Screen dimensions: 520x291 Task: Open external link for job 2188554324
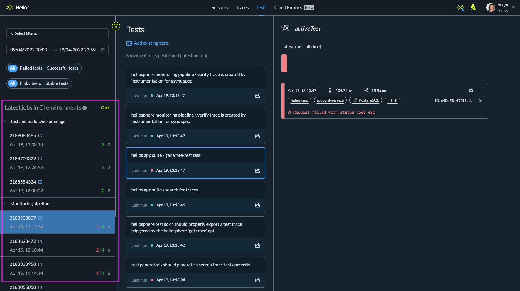tap(40, 182)
